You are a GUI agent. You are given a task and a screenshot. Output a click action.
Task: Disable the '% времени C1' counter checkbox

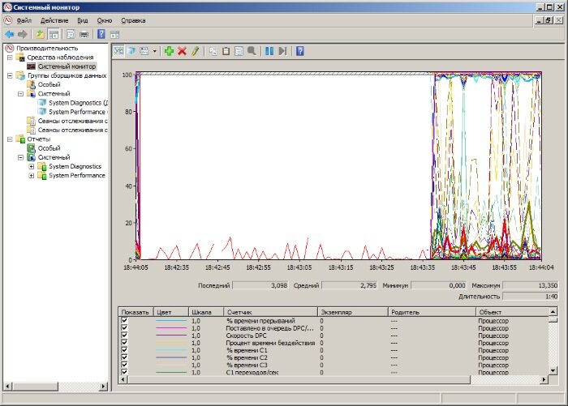click(124, 350)
